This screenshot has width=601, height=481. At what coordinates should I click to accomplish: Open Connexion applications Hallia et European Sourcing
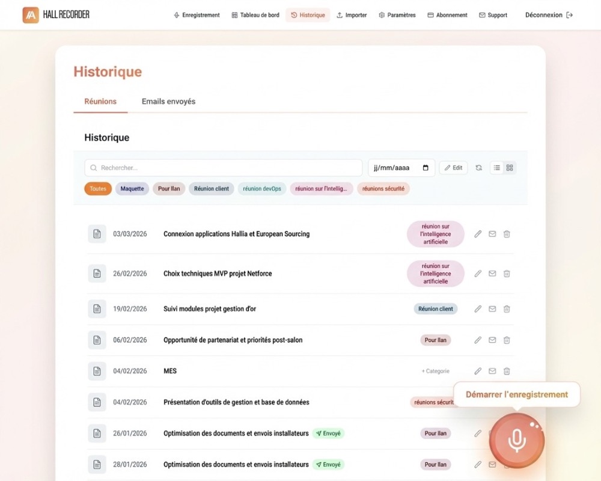pos(236,234)
